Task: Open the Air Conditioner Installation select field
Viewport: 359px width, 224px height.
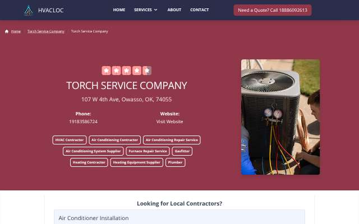Action: [x=179, y=218]
